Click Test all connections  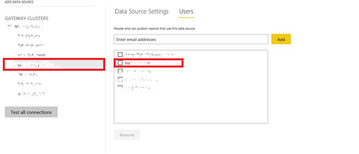tap(31, 112)
